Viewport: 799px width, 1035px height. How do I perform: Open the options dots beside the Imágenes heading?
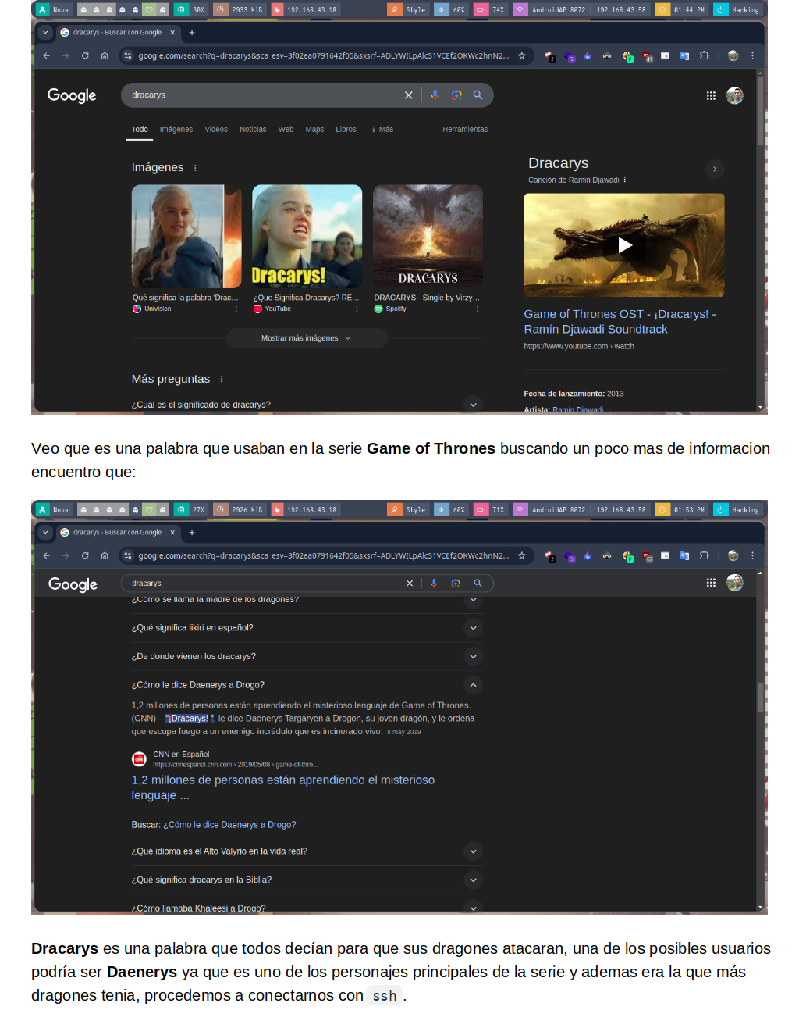195,168
